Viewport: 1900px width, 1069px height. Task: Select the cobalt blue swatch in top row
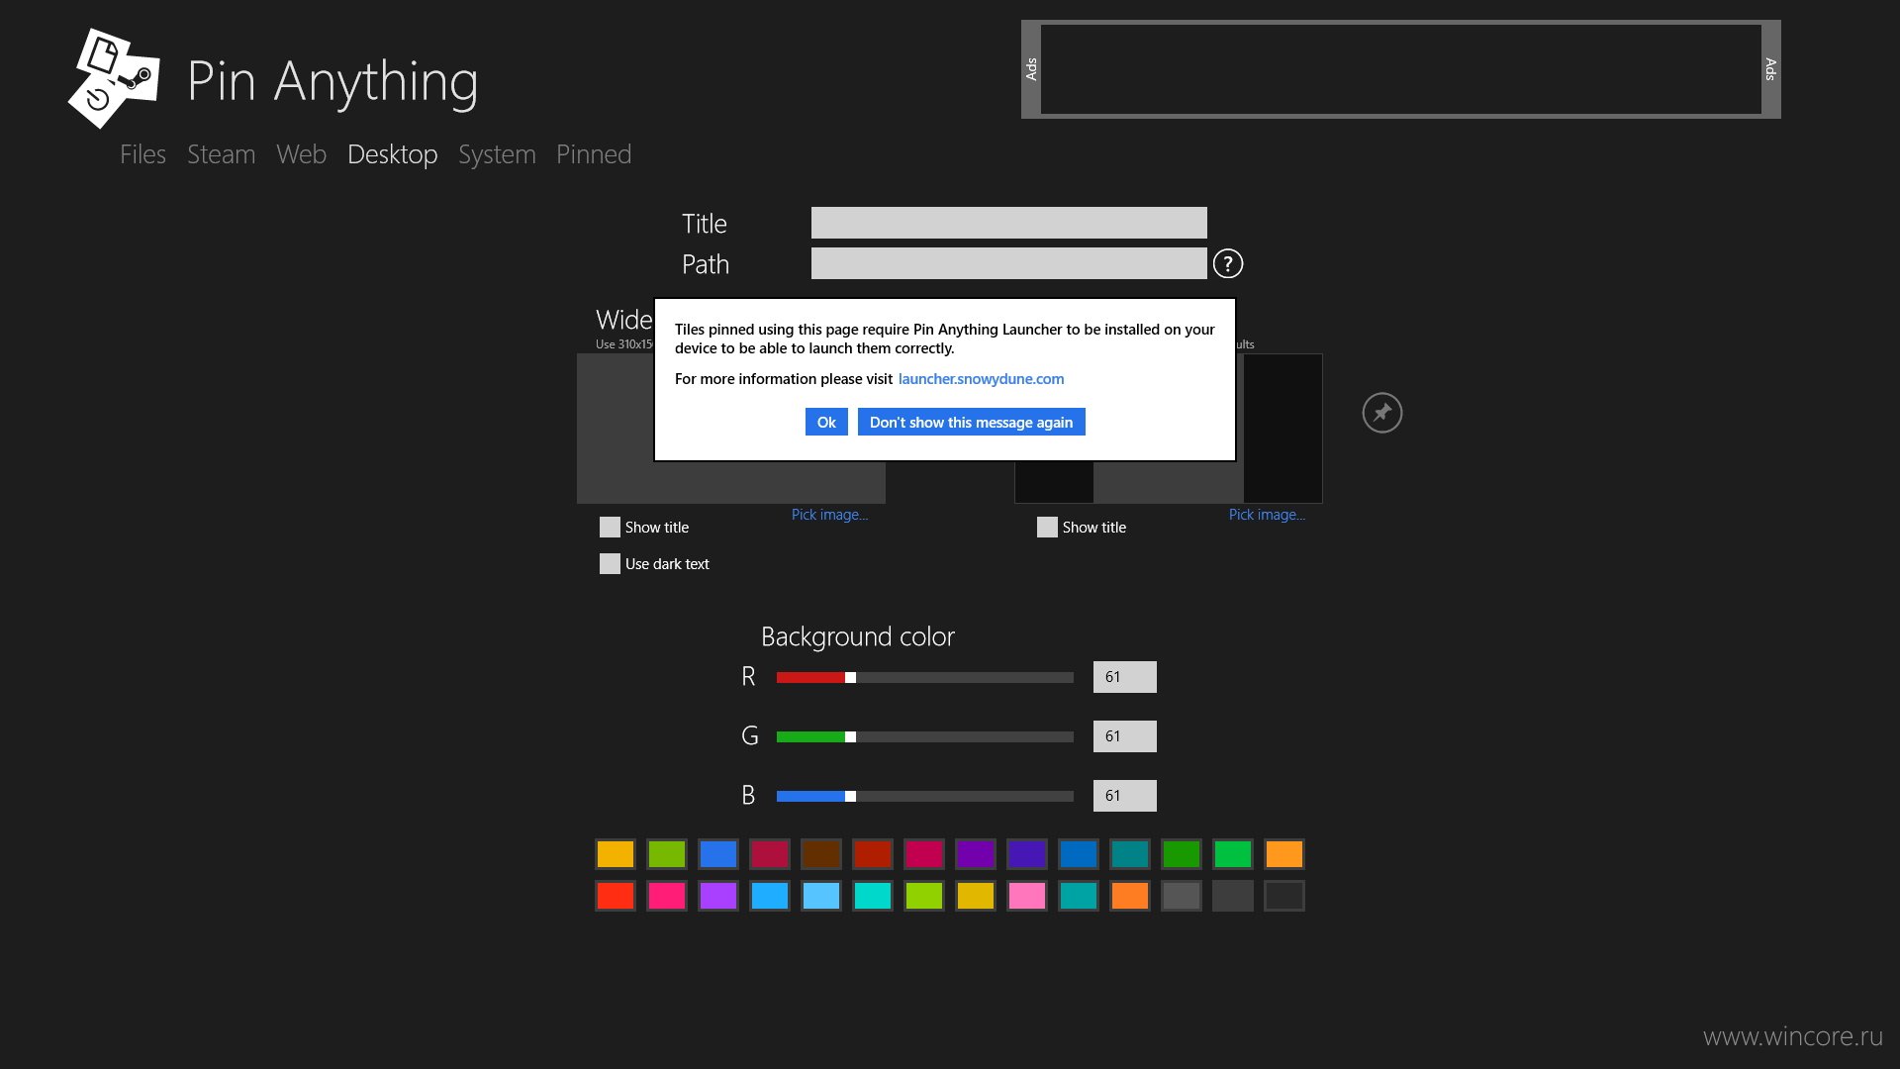point(1079,854)
